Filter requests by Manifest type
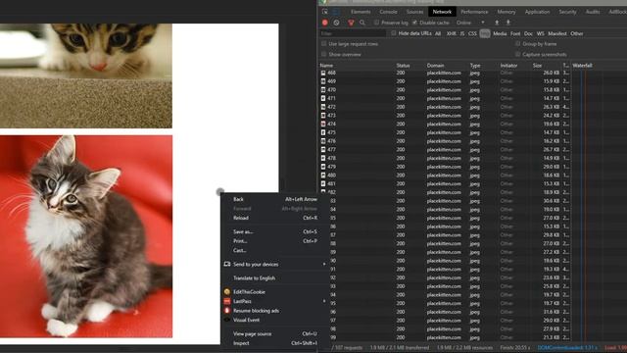Image resolution: width=627 pixels, height=353 pixels. 557,33
